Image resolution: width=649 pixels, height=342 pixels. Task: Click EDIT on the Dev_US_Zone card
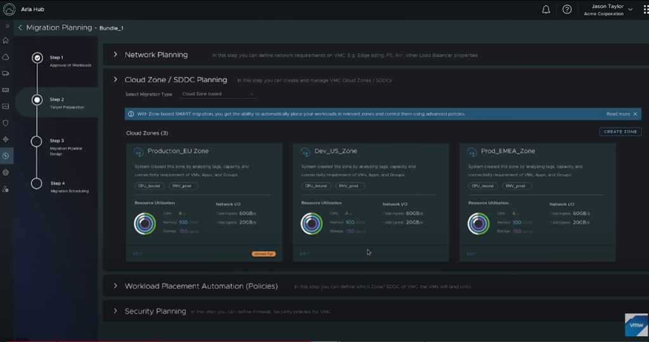(305, 254)
